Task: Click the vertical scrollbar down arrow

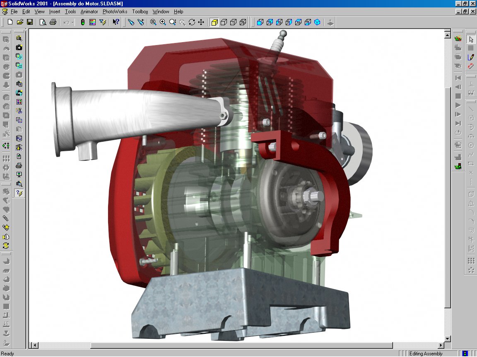Action: coord(447,339)
